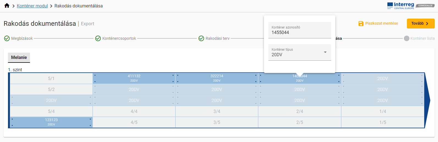Open the Konténer modul breadcrumb link
Screen dimensions: 438x142
coord(32,6)
